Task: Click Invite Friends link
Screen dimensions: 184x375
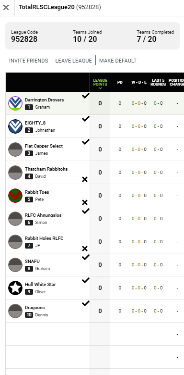Action: coord(29,61)
